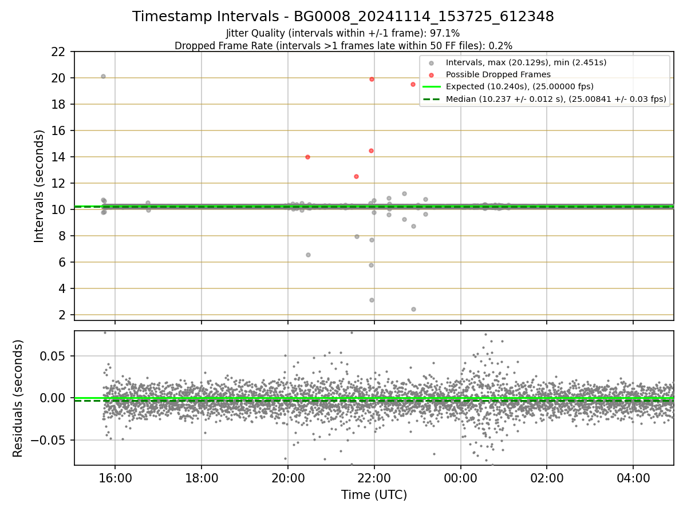This screenshot has width=687, height=515.
Task: Select the gray interval point near 11.2 seconds
Action: [404, 193]
